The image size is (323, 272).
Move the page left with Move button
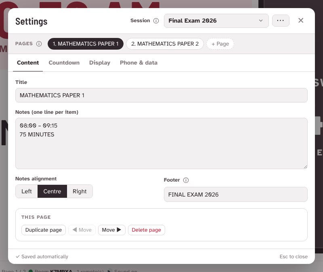click(x=82, y=230)
